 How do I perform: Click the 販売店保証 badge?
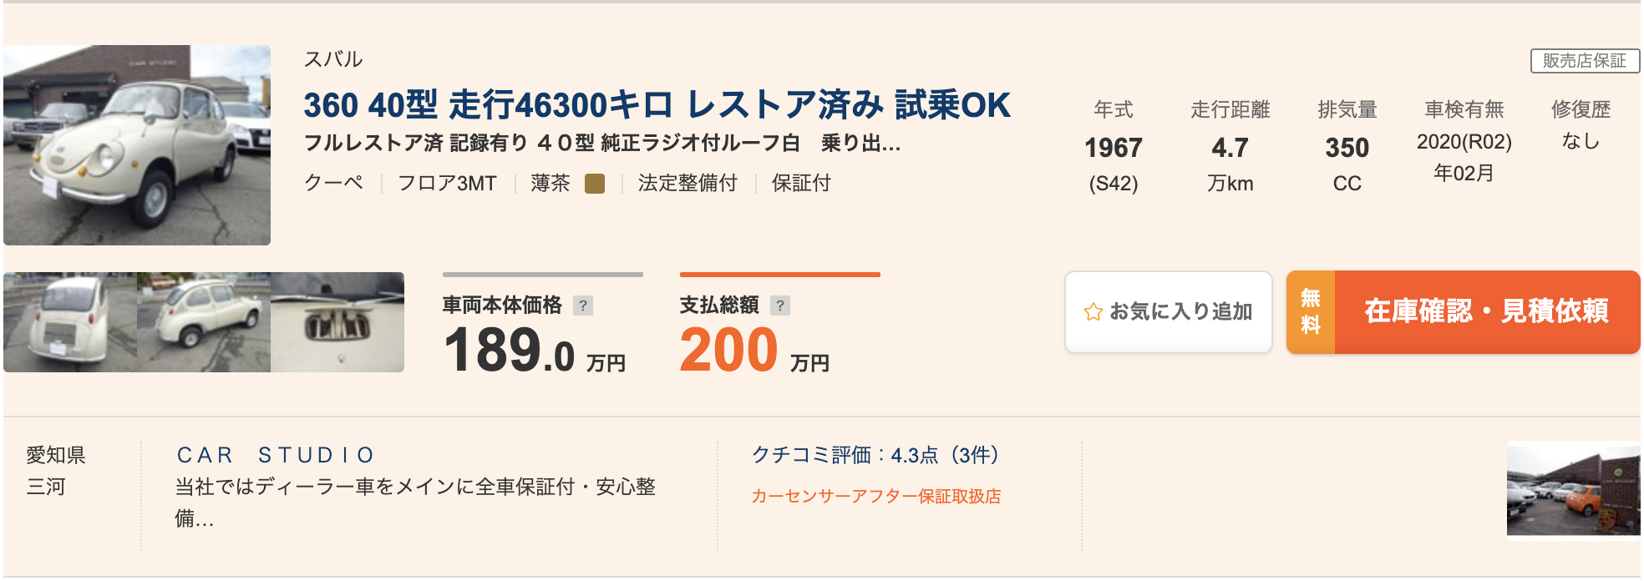pyautogui.click(x=1585, y=61)
